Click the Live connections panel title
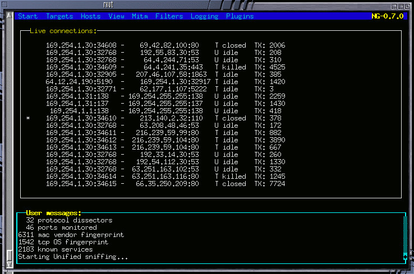This screenshot has width=414, height=274. pyautogui.click(x=63, y=31)
